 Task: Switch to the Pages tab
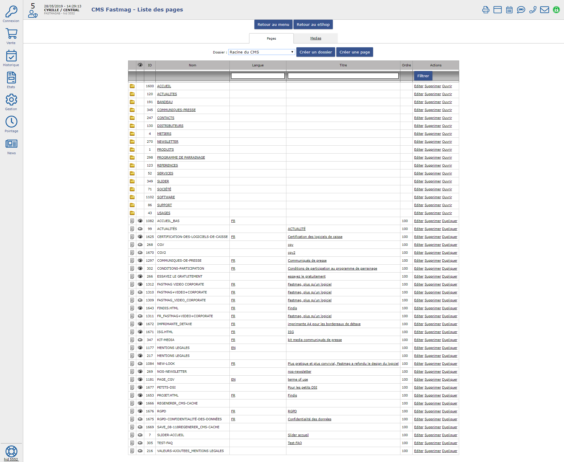[271, 38]
